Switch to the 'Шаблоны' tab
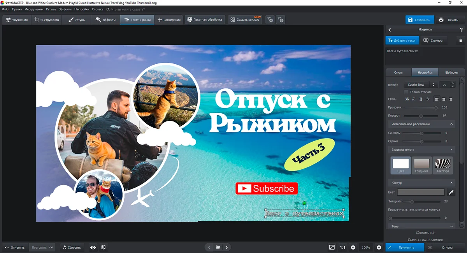This screenshot has width=467, height=253. (x=451, y=72)
